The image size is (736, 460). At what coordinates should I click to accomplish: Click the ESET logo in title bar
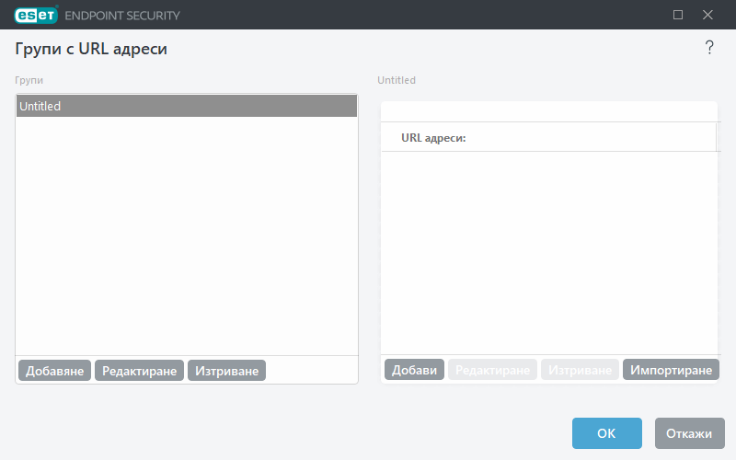click(x=36, y=15)
